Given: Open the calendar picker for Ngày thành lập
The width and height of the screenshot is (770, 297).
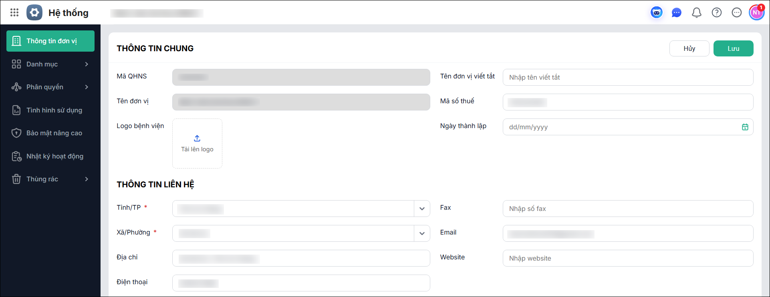Looking at the screenshot, I should point(745,127).
